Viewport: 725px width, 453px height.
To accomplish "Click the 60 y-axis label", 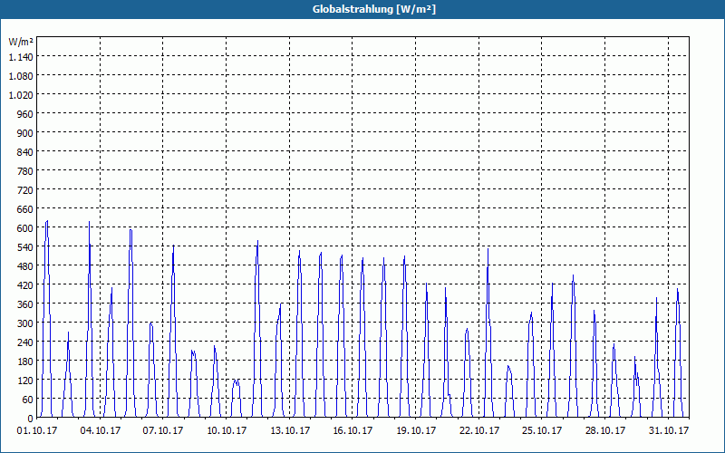I will point(28,400).
